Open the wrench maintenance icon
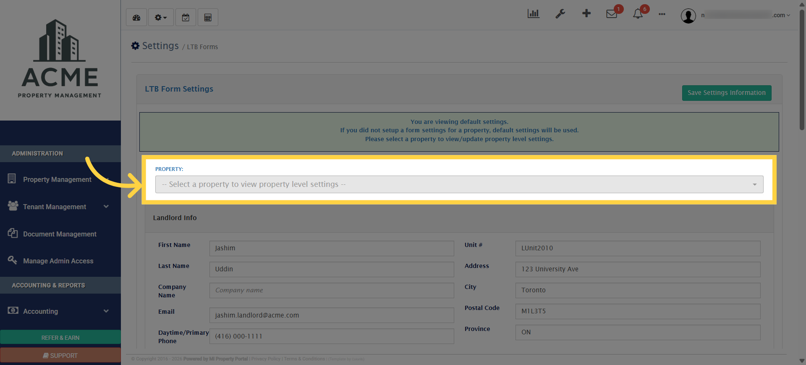The width and height of the screenshot is (806, 365). [x=560, y=14]
